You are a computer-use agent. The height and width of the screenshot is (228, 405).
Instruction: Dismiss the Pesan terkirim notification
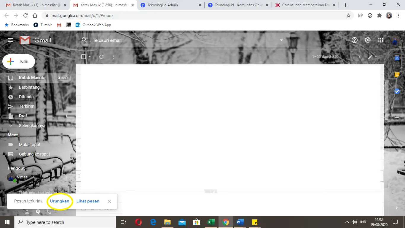point(109,201)
